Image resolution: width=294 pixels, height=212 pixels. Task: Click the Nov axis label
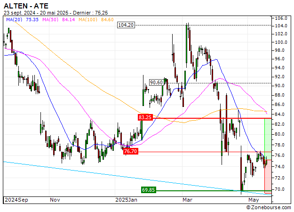coord(55,200)
